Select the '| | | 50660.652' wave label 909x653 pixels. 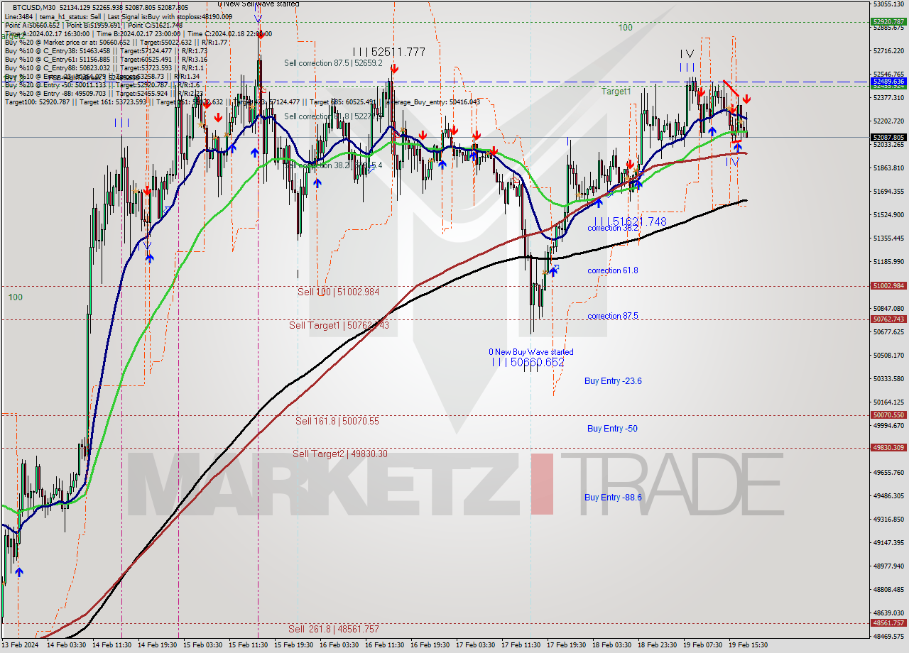[528, 363]
